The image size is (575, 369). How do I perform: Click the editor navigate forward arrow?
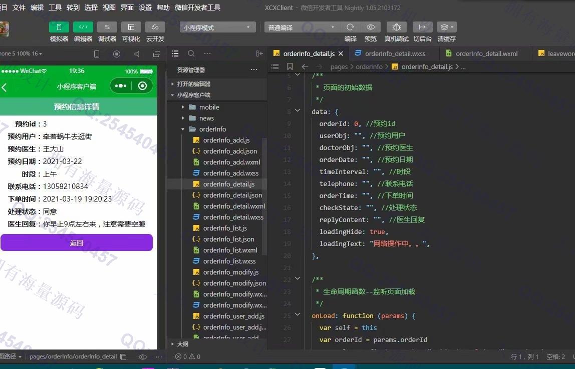[x=319, y=66]
